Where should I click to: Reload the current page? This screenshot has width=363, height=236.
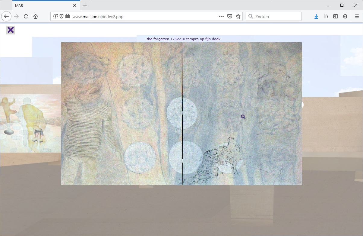pyautogui.click(x=26, y=17)
